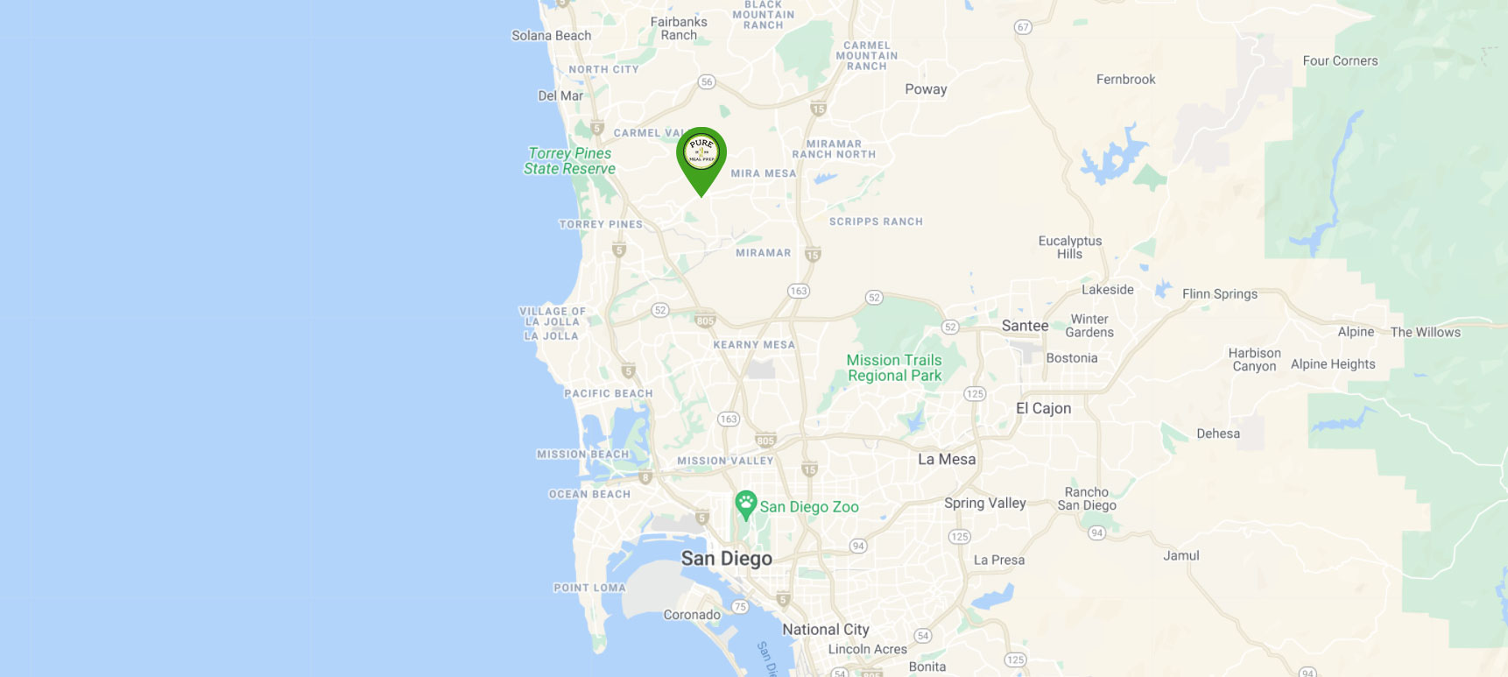Click the green Pure Meal Prep map pin
Viewport: 1508px width, 677px height.
[x=701, y=160]
